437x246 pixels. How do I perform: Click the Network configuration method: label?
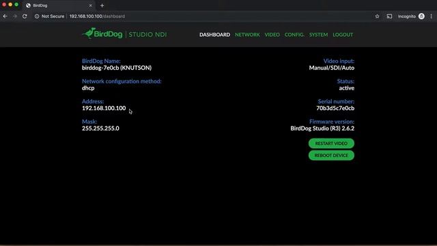122,81
